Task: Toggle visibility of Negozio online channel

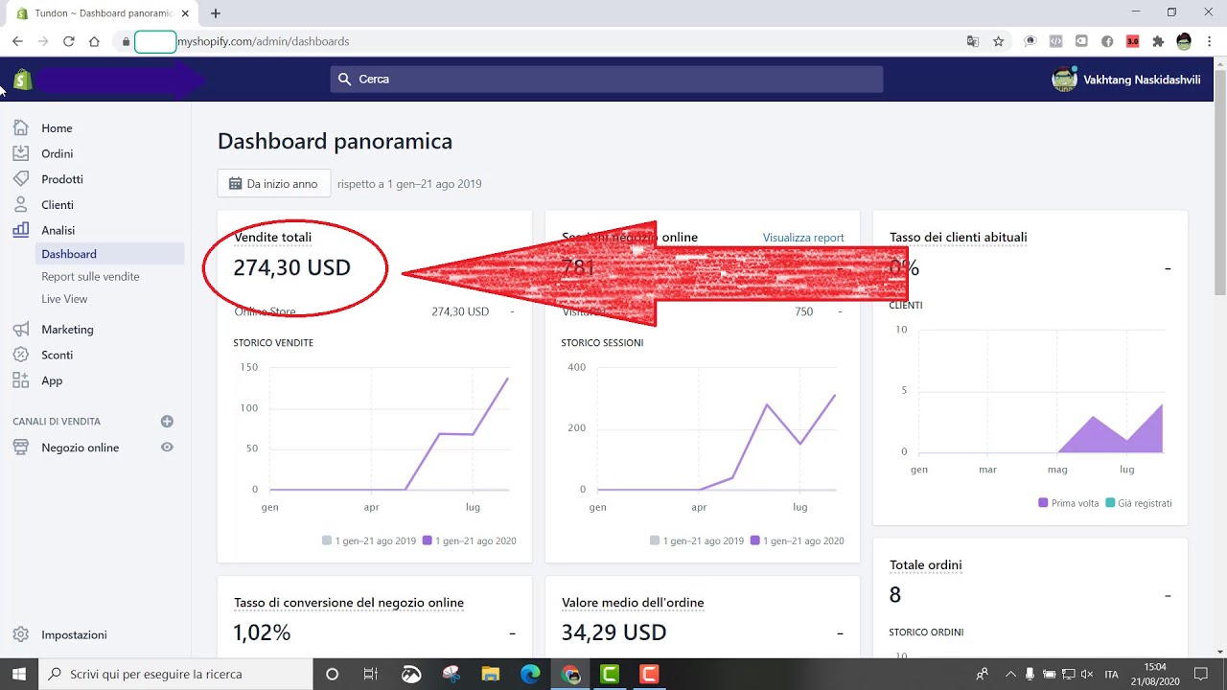Action: [167, 447]
